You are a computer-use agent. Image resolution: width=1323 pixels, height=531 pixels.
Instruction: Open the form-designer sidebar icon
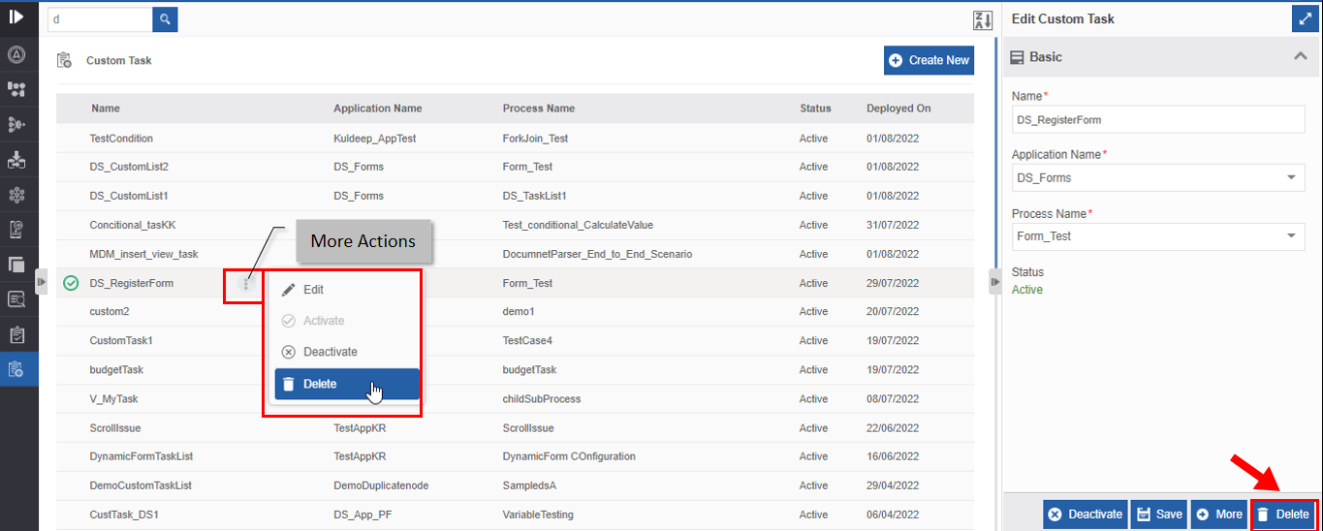click(16, 230)
